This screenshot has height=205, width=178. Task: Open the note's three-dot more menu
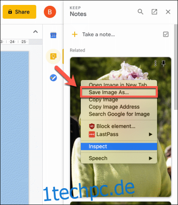pyautogui.click(x=155, y=63)
